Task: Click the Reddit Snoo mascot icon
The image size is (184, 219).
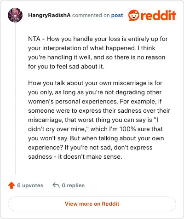Action: coord(134,15)
